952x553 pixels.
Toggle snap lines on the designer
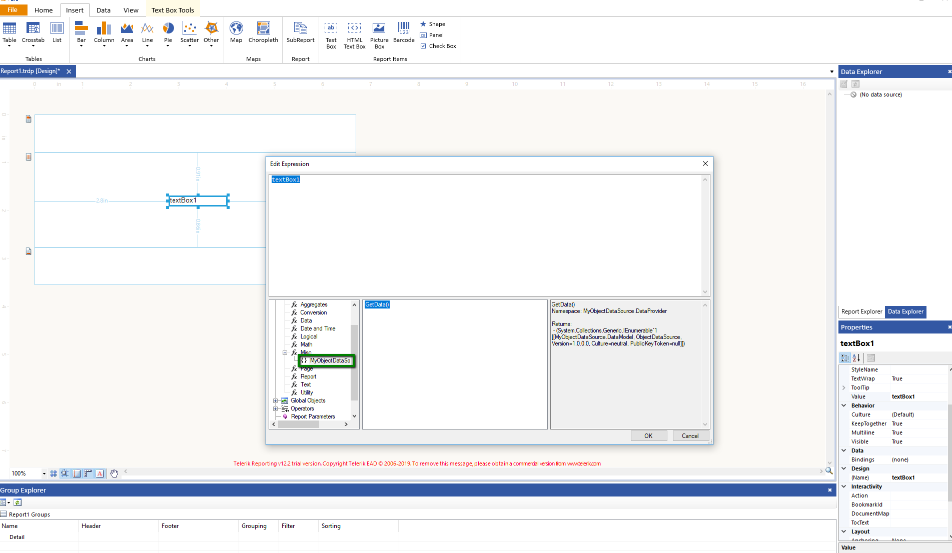coord(65,473)
